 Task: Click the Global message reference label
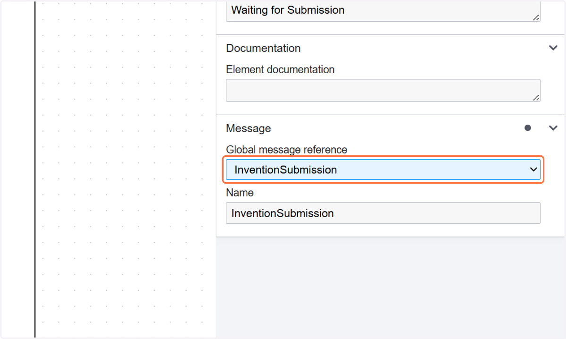[x=287, y=150]
